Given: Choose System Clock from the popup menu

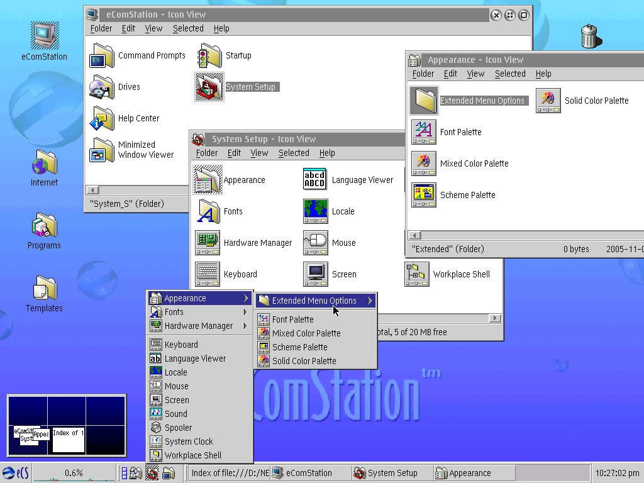Looking at the screenshot, I should pyautogui.click(x=200, y=441).
